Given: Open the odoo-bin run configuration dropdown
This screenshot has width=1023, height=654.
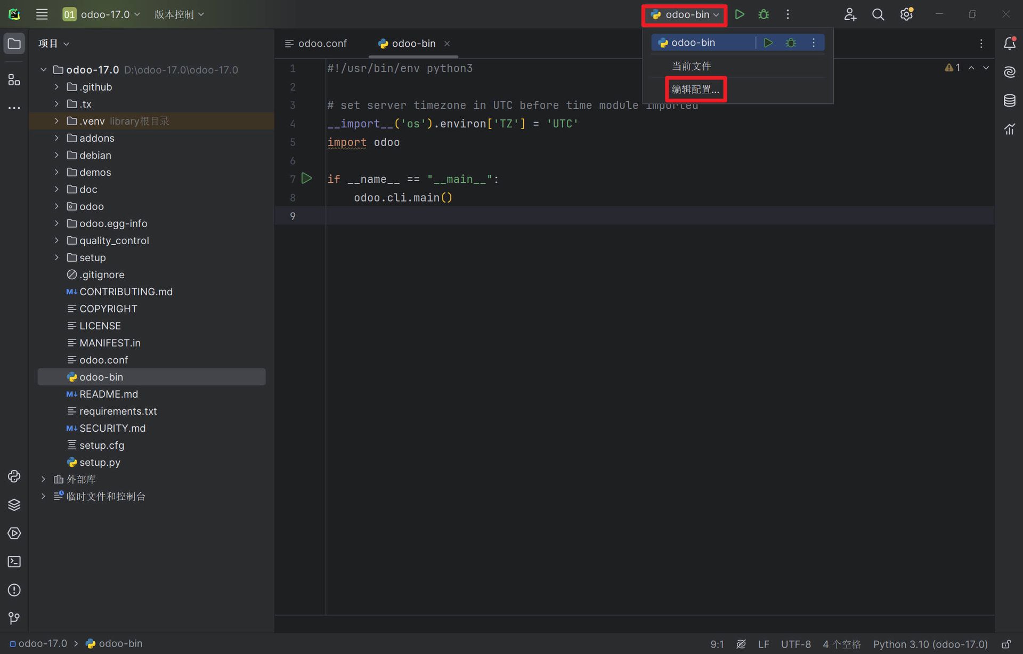Looking at the screenshot, I should 685,14.
